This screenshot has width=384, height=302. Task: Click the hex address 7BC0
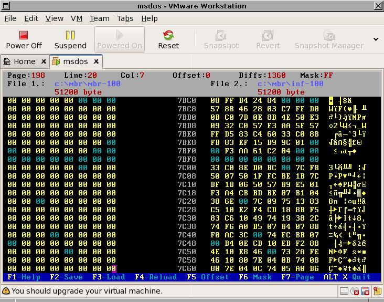pos(187,100)
